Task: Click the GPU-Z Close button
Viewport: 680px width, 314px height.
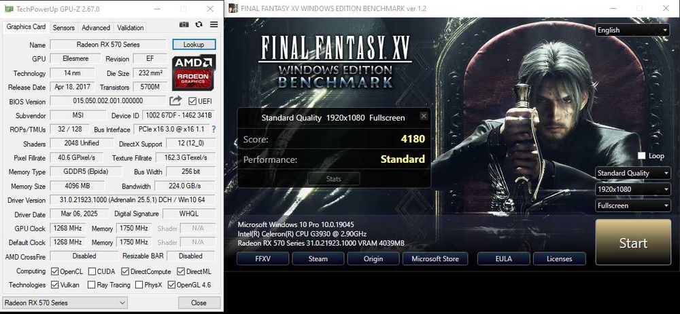Action: pos(199,302)
